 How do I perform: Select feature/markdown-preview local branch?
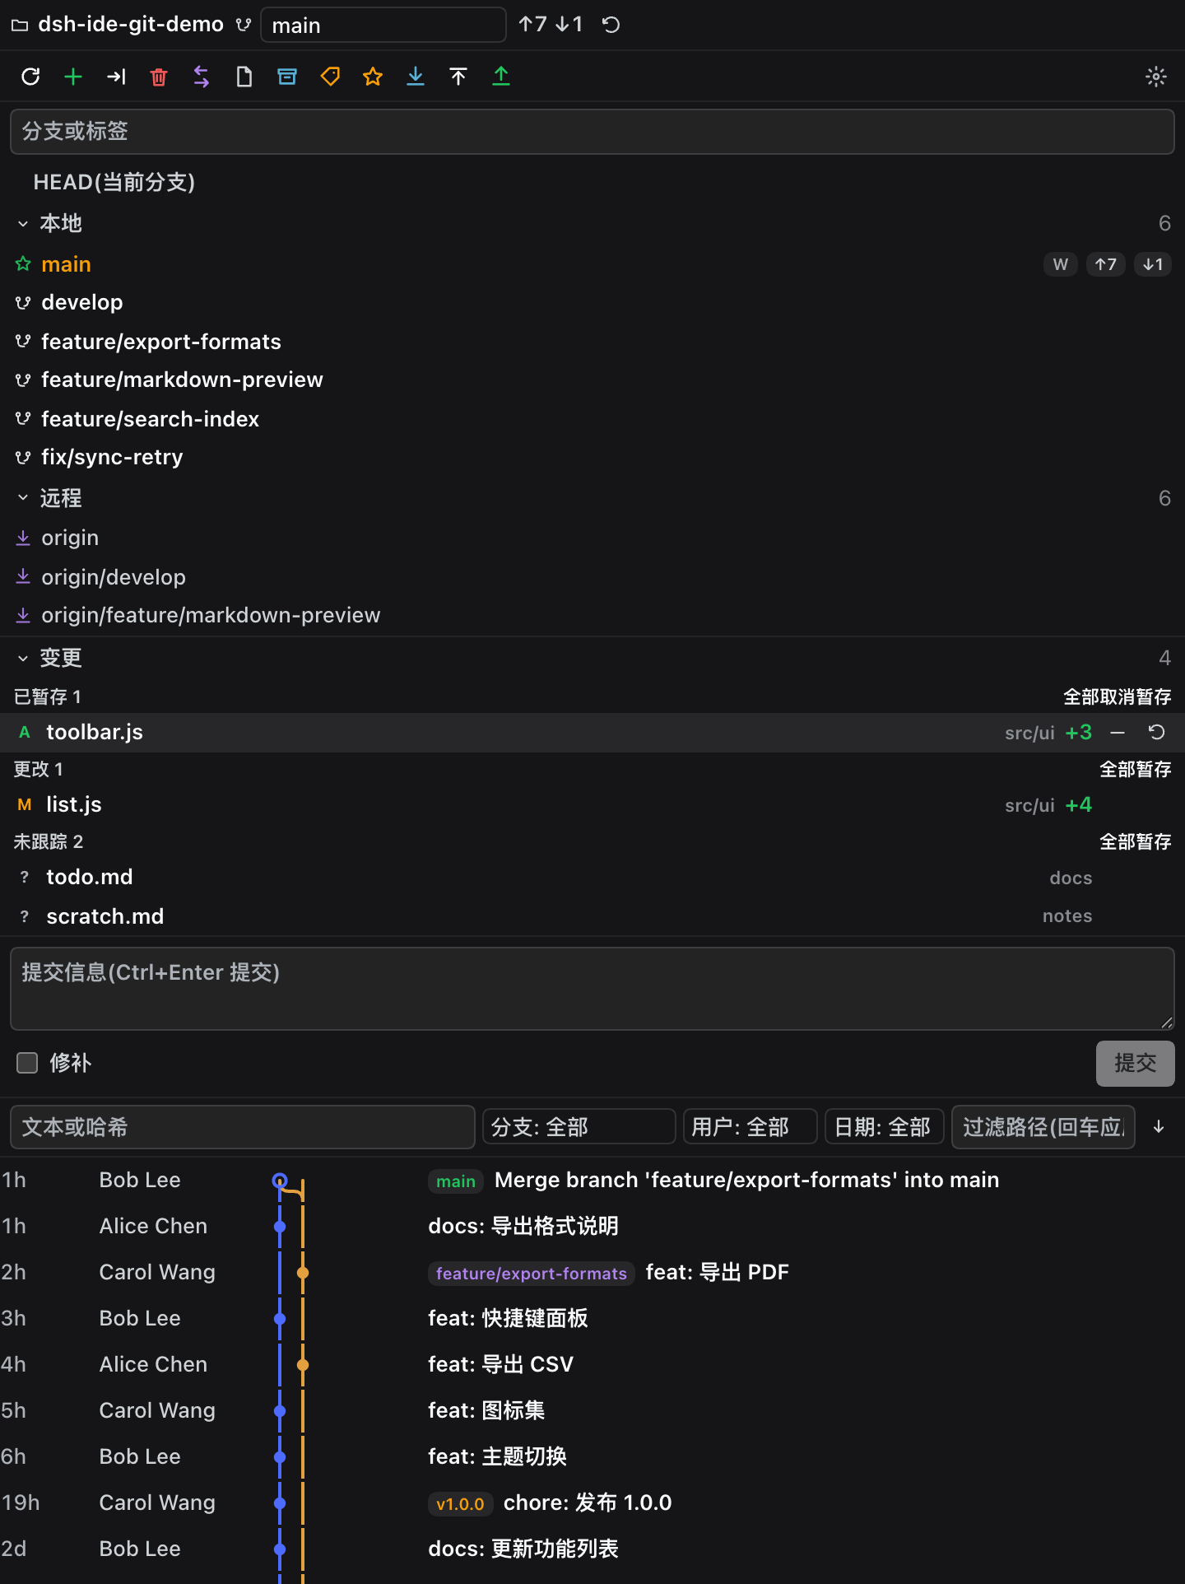(592, 380)
